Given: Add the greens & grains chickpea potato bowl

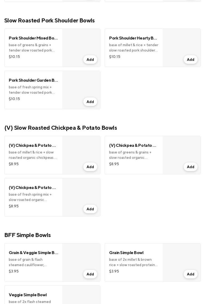Looking at the screenshot, I should pyautogui.click(x=190, y=167).
